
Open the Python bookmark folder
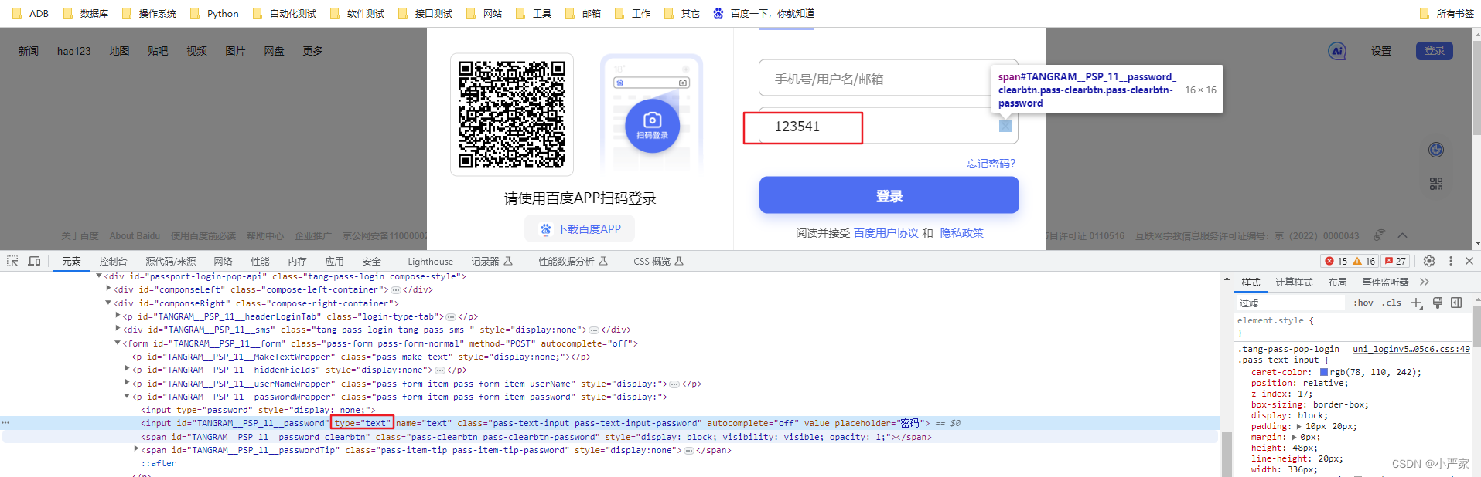[214, 13]
